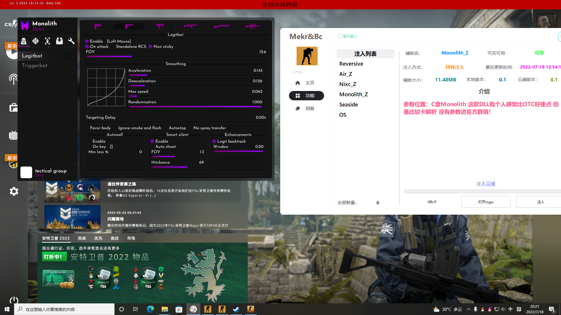Enable the Standalone RCS checkbox
The height and width of the screenshot is (315, 561).
pos(112,46)
